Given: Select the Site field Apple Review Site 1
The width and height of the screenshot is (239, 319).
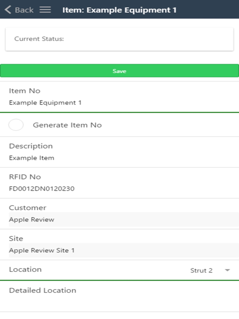Looking at the screenshot, I should coord(124,250).
